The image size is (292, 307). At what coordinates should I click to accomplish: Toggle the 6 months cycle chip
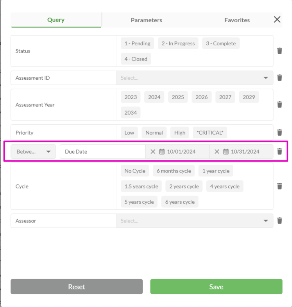[x=174, y=171]
